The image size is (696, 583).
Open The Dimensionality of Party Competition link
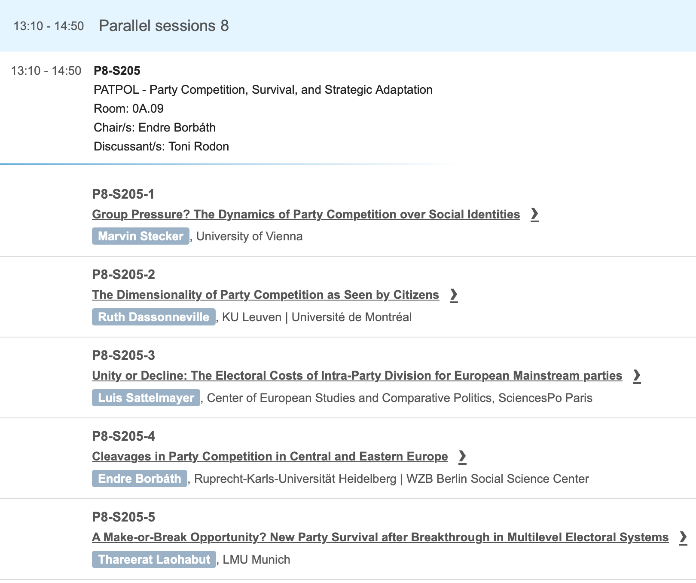point(266,295)
